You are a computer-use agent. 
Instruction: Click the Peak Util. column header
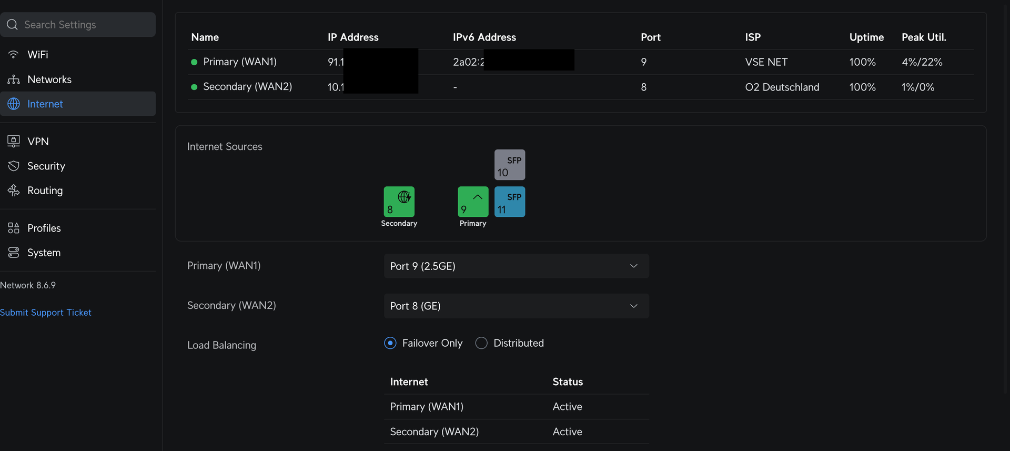point(924,37)
